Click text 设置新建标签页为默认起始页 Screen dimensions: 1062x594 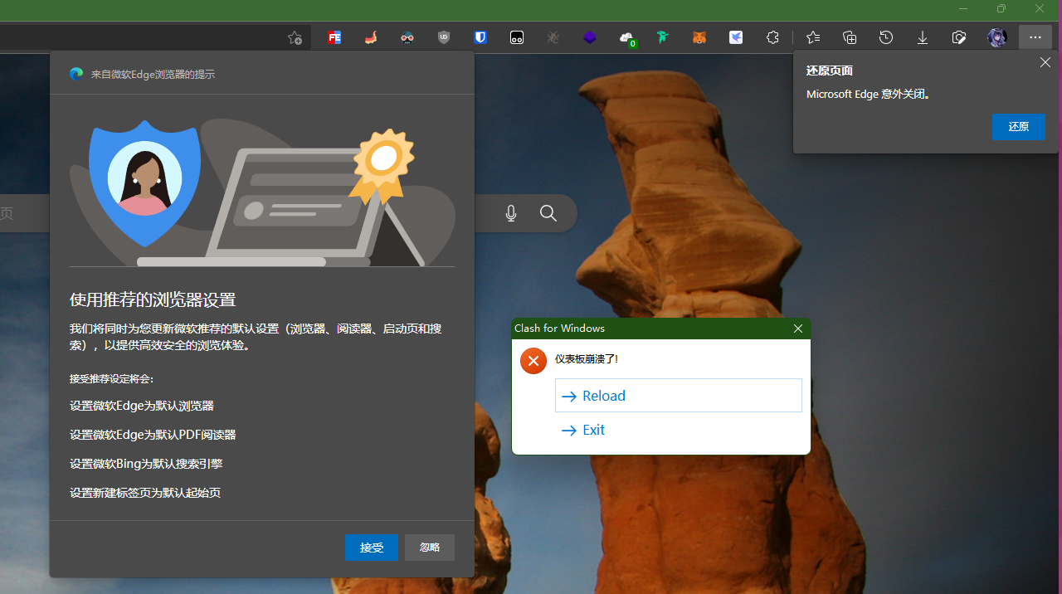(145, 493)
